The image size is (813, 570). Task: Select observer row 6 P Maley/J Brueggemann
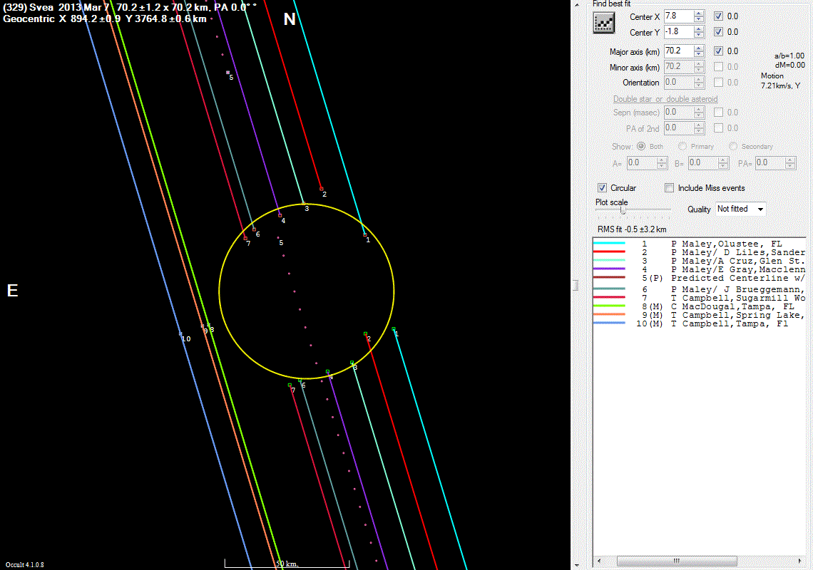pos(699,289)
